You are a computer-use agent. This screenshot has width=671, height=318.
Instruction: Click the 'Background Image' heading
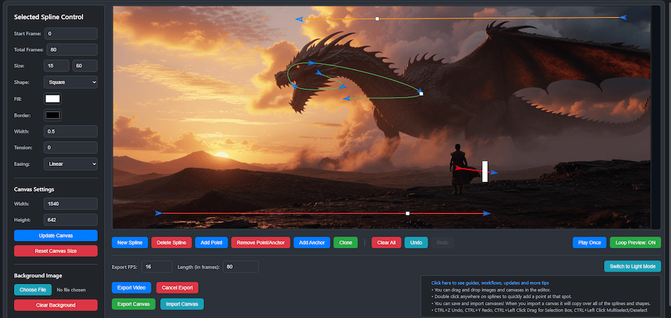tap(38, 275)
